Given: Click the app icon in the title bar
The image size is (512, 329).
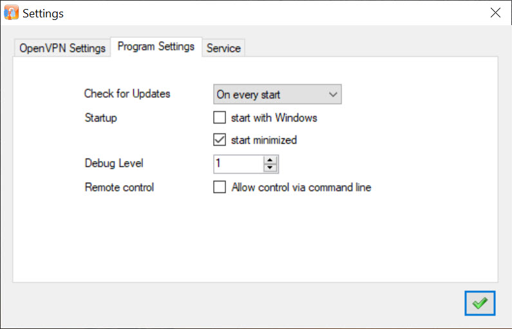Looking at the screenshot, I should click(11, 13).
